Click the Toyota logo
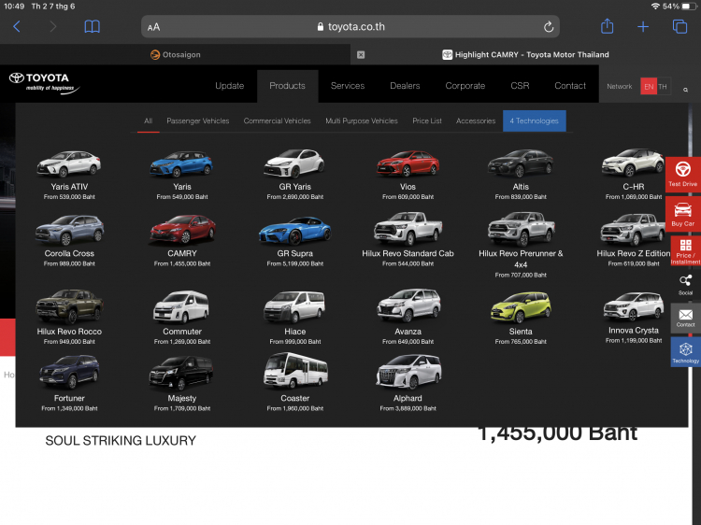 44,82
